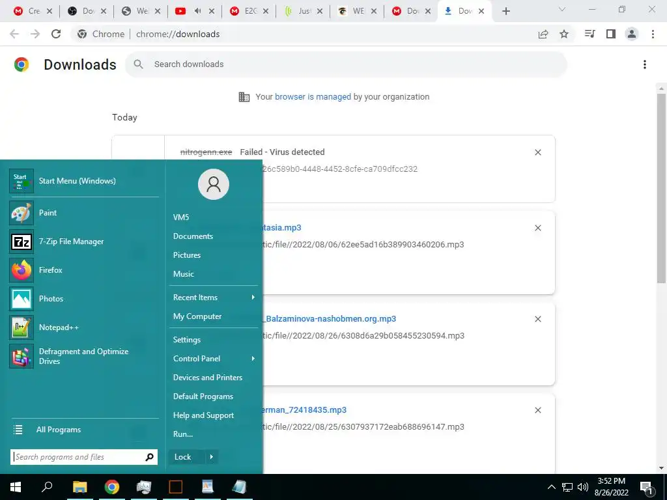Expand the Recent Items submenu

click(214, 298)
